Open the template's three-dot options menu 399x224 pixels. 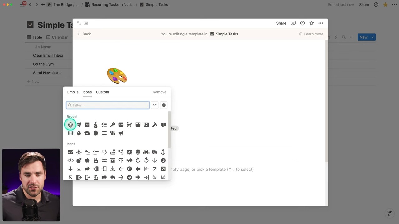tap(321, 23)
